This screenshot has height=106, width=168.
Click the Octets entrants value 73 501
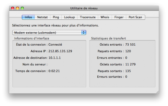click(130, 45)
